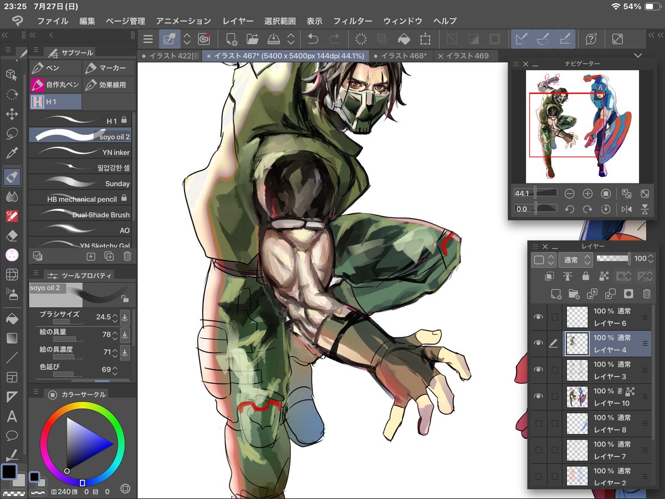Select the Eraser tool
This screenshot has height=499, width=665.
tap(12, 236)
